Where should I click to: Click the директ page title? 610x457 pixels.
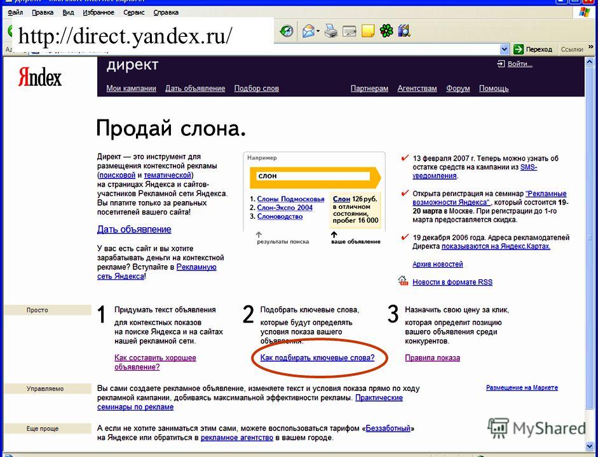click(x=132, y=65)
